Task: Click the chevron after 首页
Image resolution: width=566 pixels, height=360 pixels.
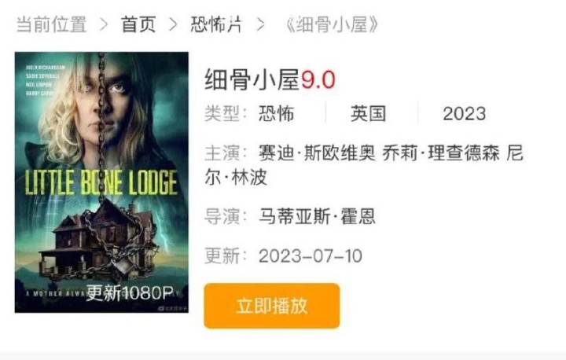Action: (x=173, y=24)
